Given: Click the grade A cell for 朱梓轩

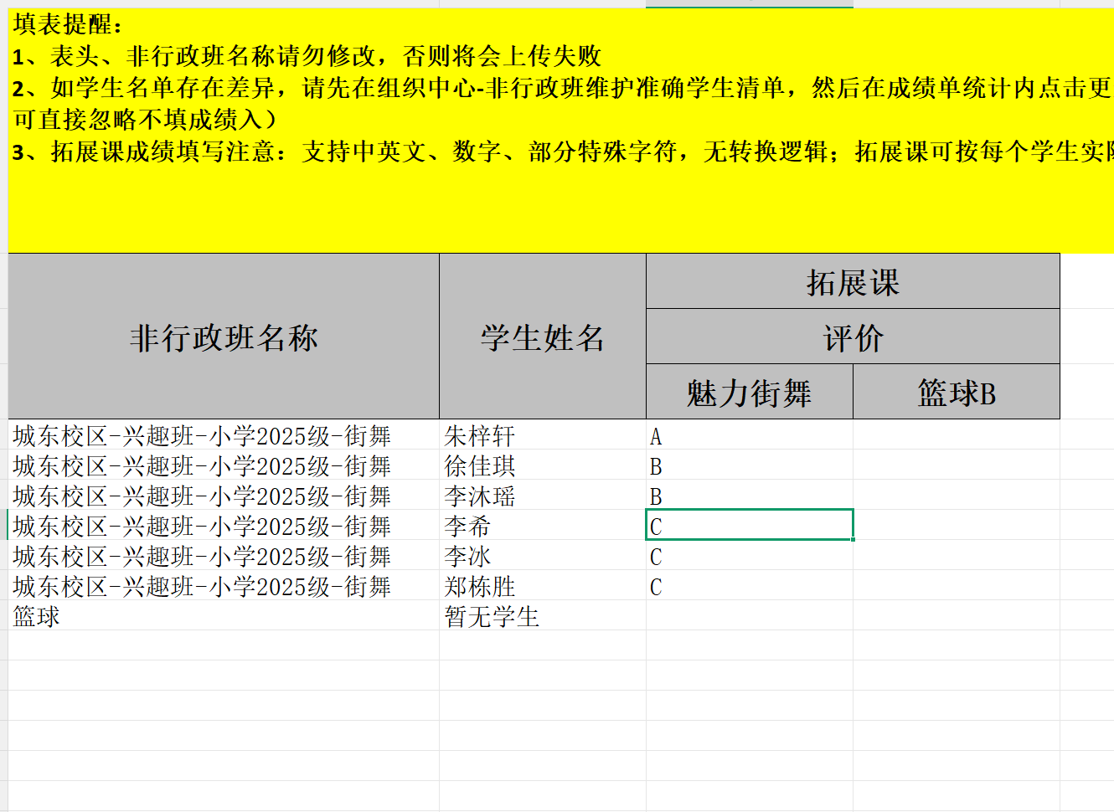Looking at the screenshot, I should 749,435.
